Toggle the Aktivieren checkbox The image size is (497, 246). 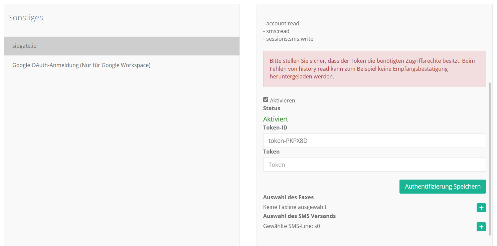[x=266, y=100]
